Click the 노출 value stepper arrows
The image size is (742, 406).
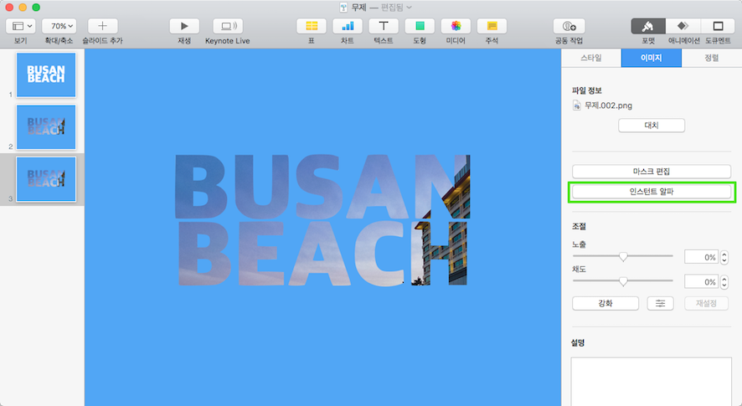pyautogui.click(x=724, y=257)
